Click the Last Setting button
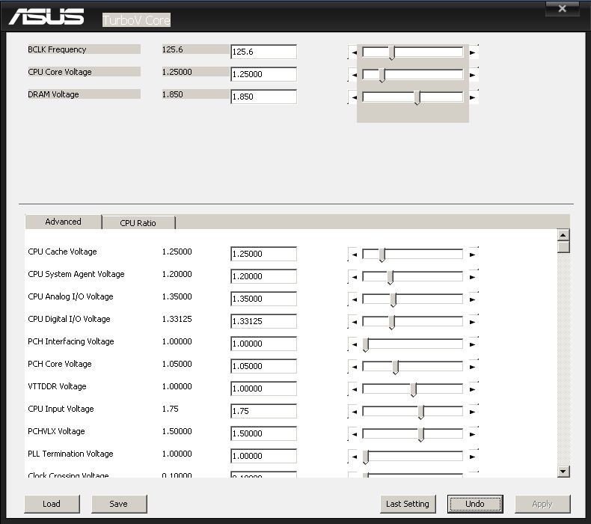This screenshot has width=591, height=524. pos(408,504)
